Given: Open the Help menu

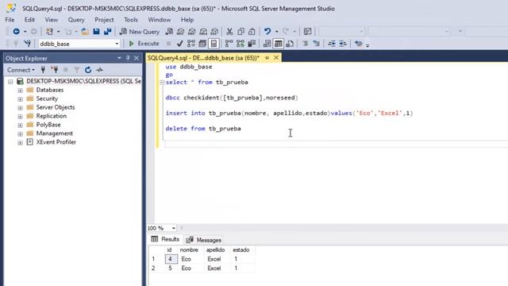Looking at the screenshot, I should coord(187,20).
